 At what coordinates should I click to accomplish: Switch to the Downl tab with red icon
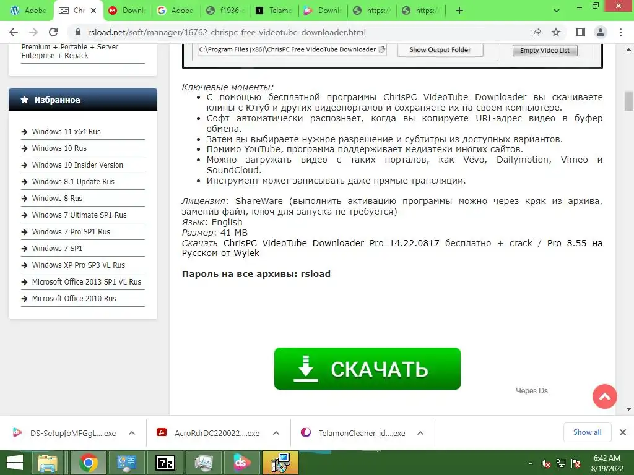click(126, 11)
